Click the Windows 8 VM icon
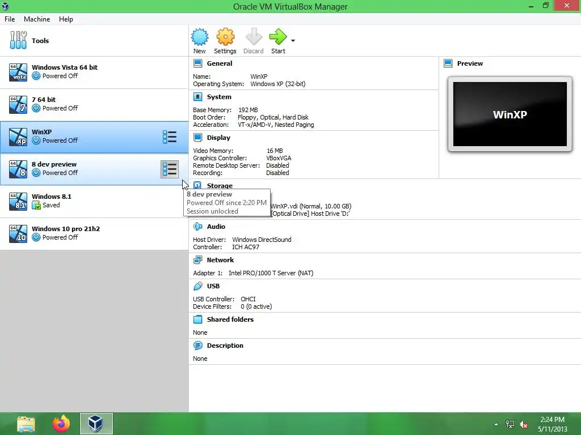This screenshot has width=581, height=435. (x=18, y=169)
